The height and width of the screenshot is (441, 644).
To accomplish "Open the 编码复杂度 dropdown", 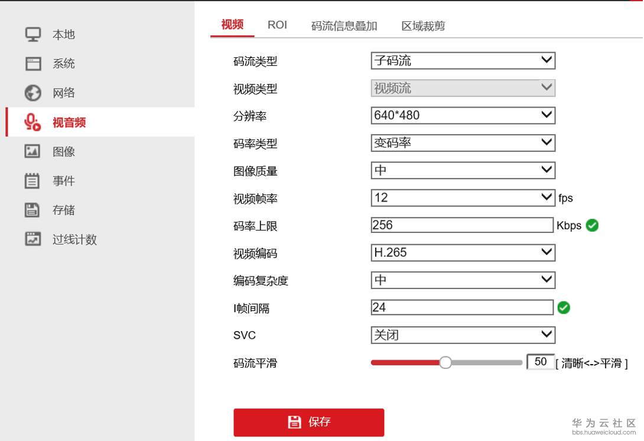I will (463, 280).
